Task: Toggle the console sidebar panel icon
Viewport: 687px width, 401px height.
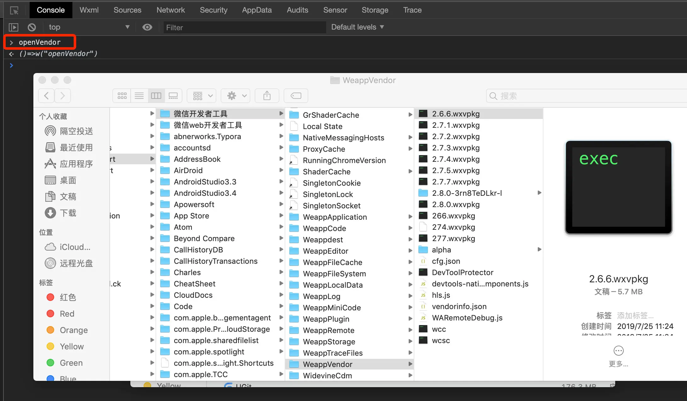Action: point(14,27)
